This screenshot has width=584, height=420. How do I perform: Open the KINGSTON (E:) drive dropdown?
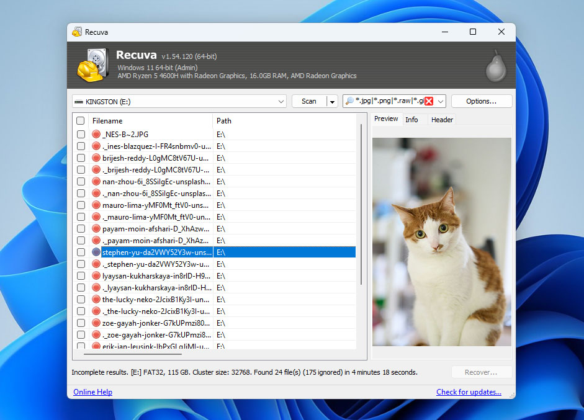tap(281, 101)
